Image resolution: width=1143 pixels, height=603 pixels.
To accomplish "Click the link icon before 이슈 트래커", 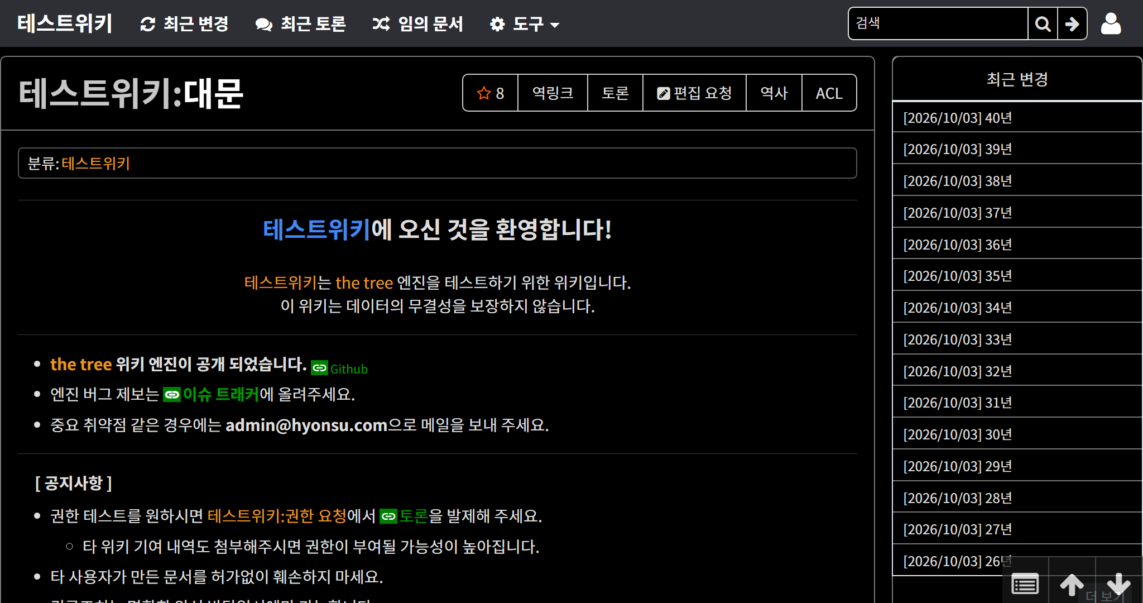I will [172, 395].
